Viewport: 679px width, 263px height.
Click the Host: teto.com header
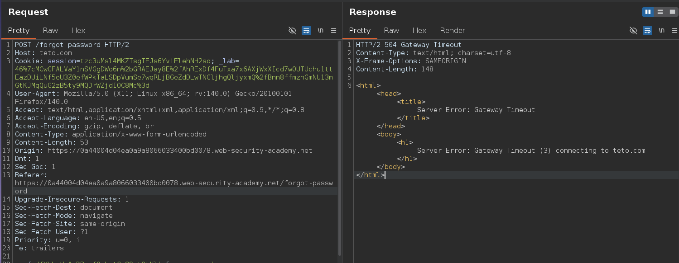43,53
